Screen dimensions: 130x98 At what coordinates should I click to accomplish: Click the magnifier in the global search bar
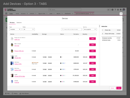coord(50,10)
